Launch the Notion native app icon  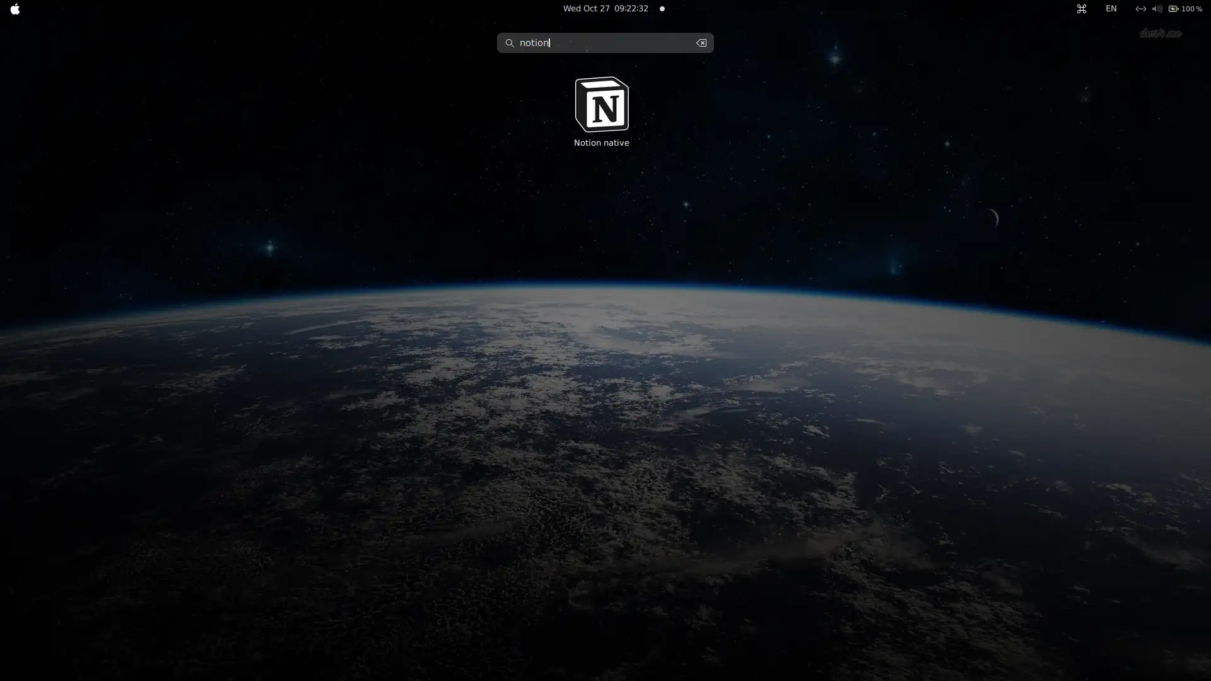coord(601,105)
